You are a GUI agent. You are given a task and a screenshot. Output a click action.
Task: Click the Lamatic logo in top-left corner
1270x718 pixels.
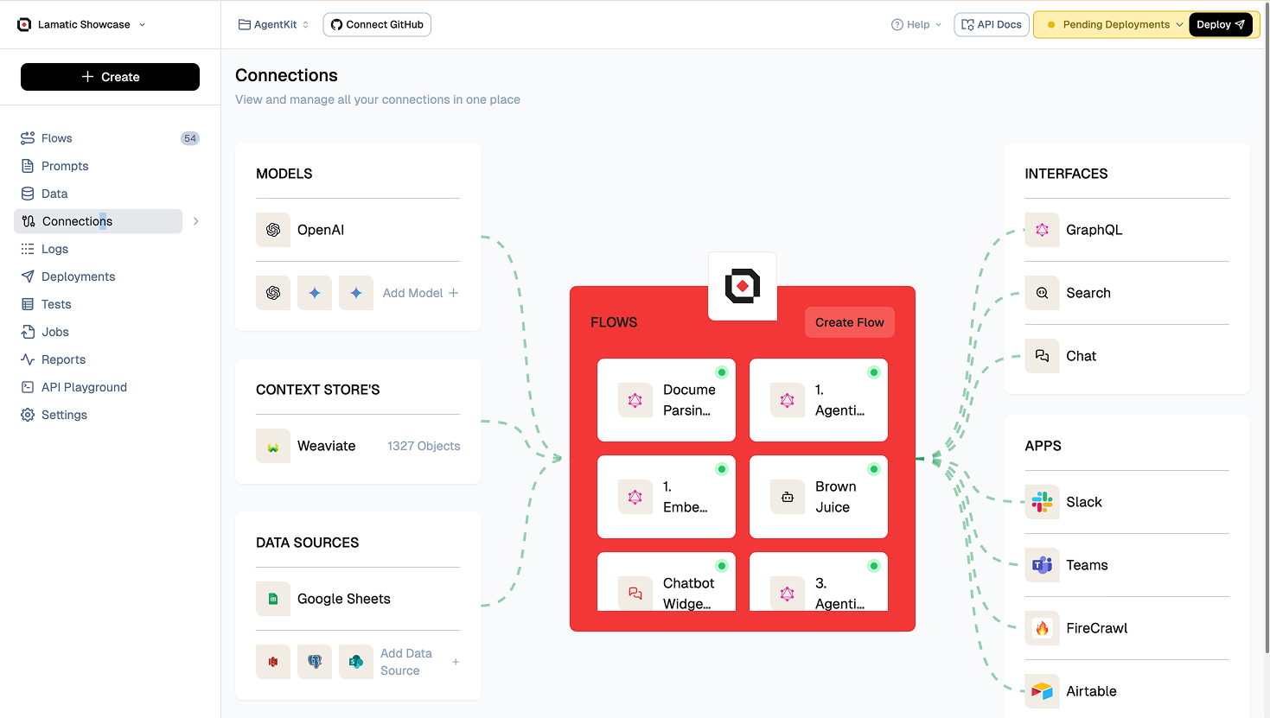24,24
